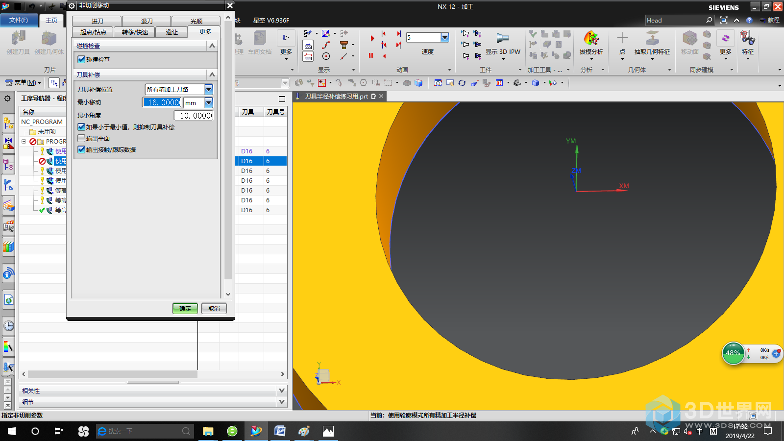The width and height of the screenshot is (784, 441).
Task: Open the navigator settings gear icon
Action: pos(7,98)
